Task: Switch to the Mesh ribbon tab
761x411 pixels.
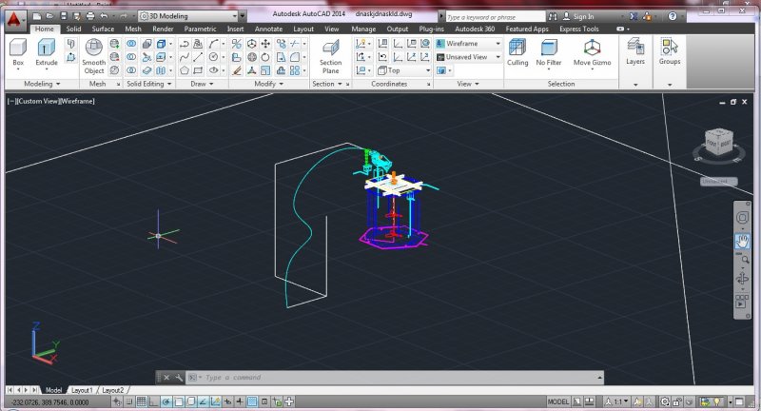Action: click(x=133, y=29)
